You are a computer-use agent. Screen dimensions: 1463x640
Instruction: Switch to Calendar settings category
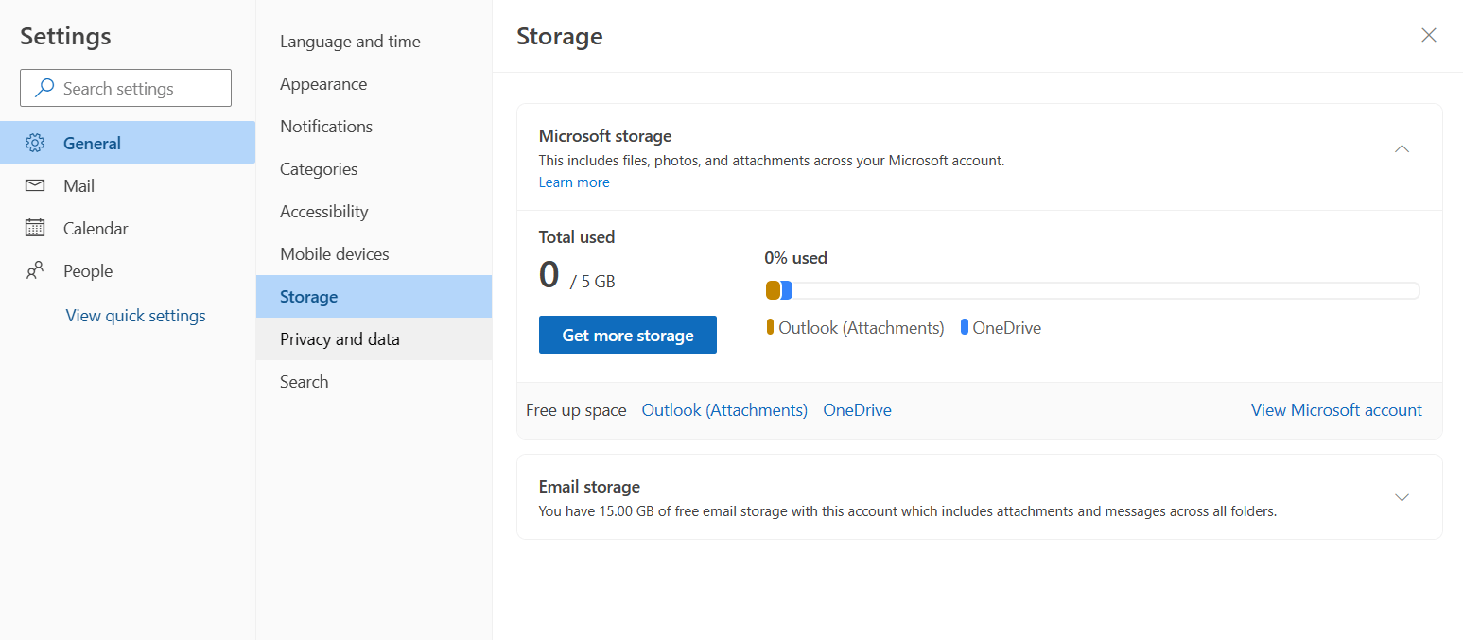click(128, 228)
